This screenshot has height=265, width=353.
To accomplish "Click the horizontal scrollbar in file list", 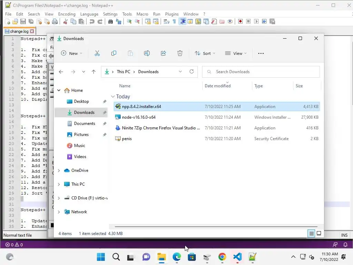I will click(216, 226).
